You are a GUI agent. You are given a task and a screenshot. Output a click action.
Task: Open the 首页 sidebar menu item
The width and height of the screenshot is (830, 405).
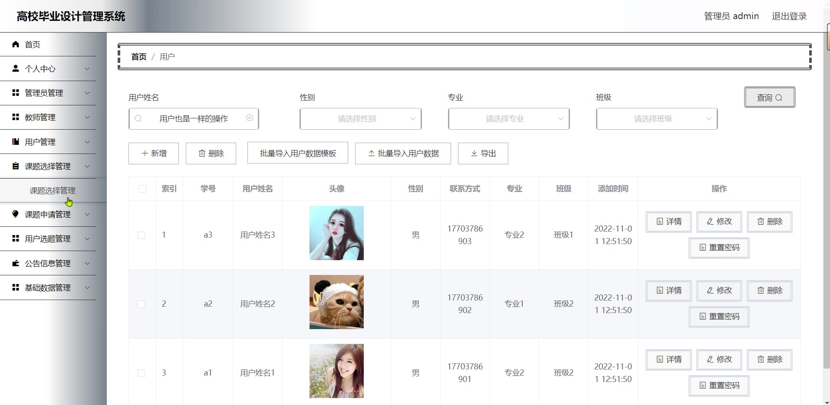pos(48,44)
